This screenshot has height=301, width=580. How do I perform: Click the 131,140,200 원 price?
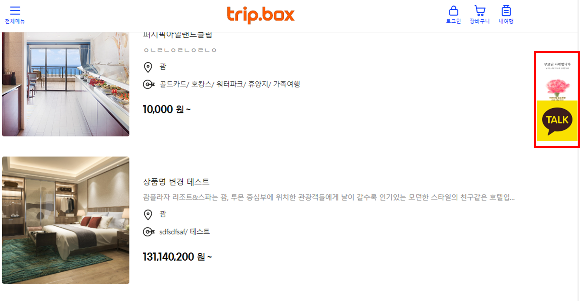(177, 257)
